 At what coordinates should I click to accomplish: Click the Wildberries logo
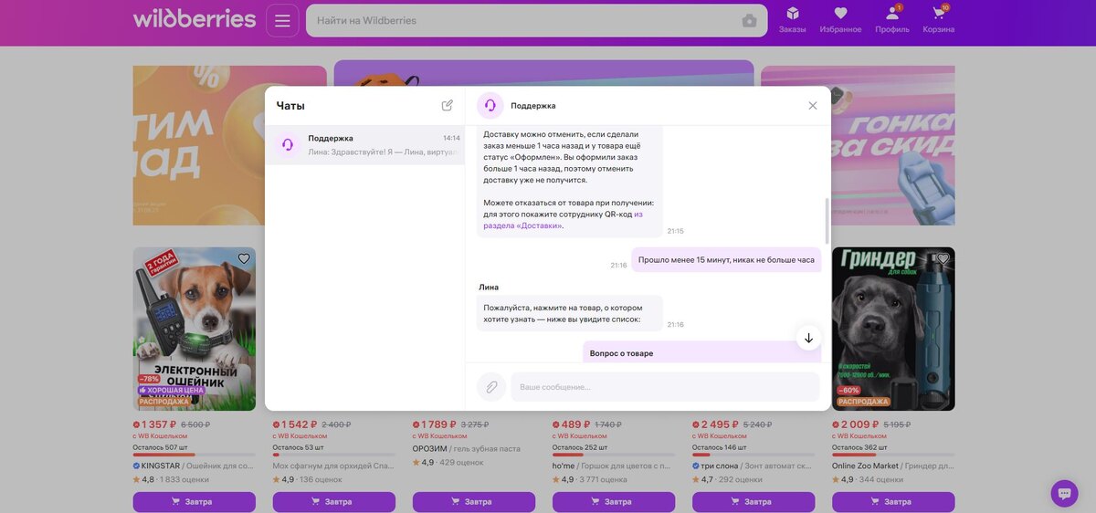coord(195,19)
